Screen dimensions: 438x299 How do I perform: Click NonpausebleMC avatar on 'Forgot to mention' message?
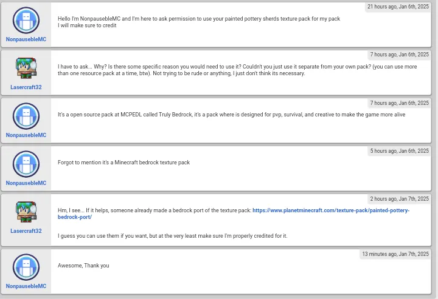tap(26, 164)
